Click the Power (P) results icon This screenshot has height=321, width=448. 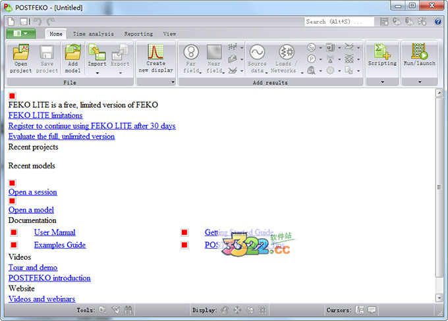pos(311,59)
